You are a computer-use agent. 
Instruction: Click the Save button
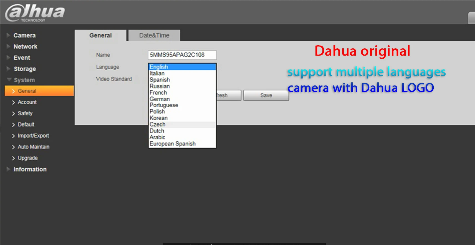[x=266, y=95]
